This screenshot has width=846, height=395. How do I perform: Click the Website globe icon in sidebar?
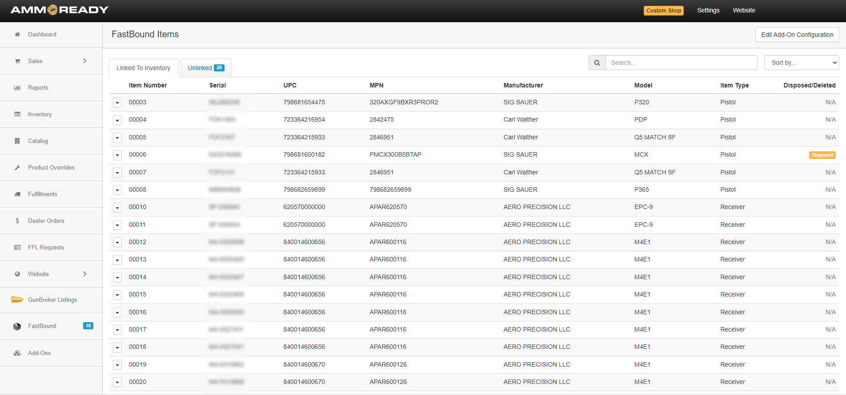(x=17, y=274)
